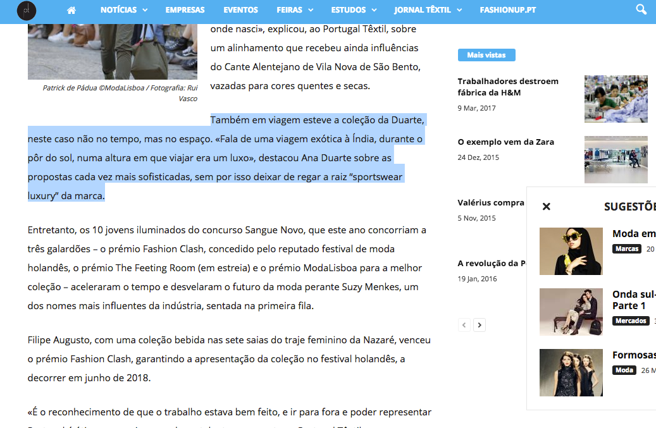Expand the Notícias dropdown arrow

[x=145, y=10]
